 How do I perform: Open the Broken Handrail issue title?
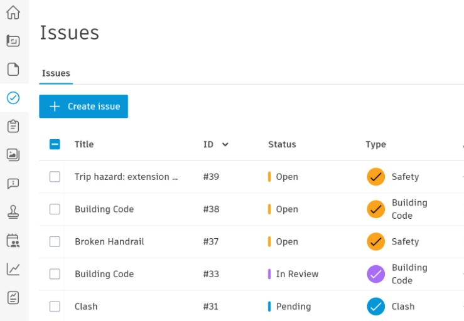(x=109, y=241)
